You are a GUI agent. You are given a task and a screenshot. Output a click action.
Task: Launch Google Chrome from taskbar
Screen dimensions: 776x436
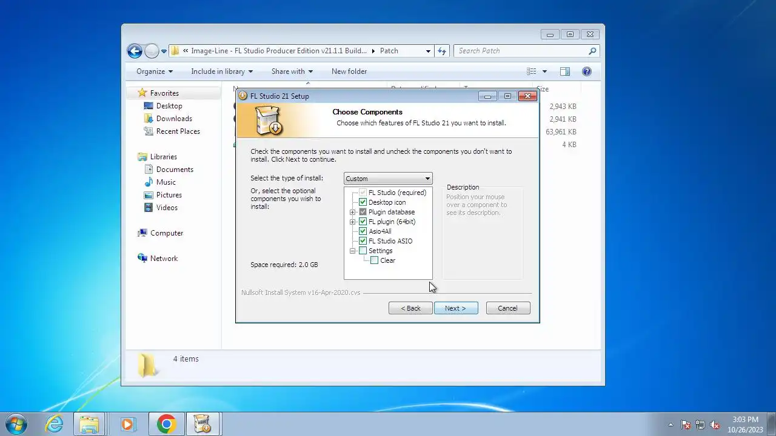pos(166,424)
